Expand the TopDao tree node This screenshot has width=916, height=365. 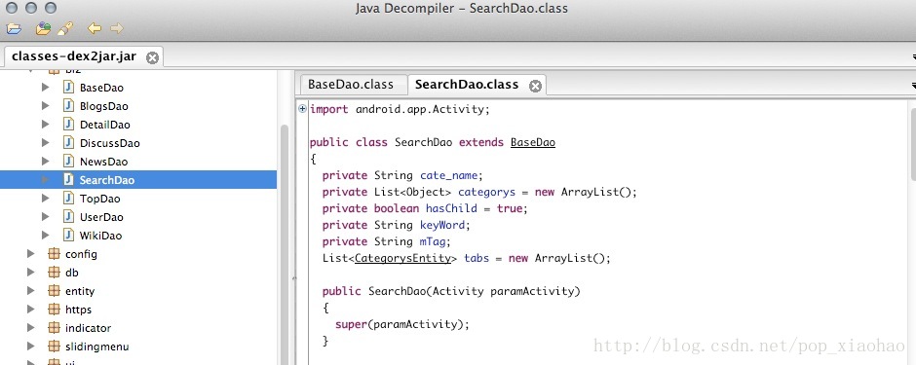click(x=46, y=199)
